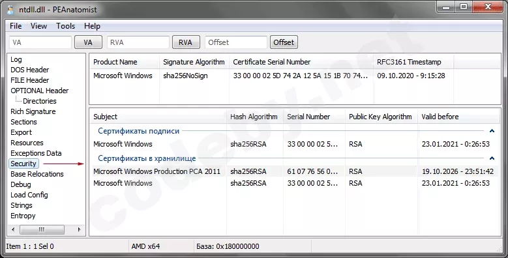
Task: Select Strings in the sidebar
Action: [x=22, y=205]
